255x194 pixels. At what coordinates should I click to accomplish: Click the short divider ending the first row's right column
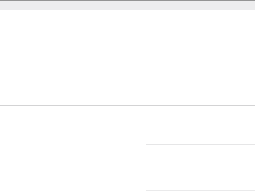tap(200, 102)
